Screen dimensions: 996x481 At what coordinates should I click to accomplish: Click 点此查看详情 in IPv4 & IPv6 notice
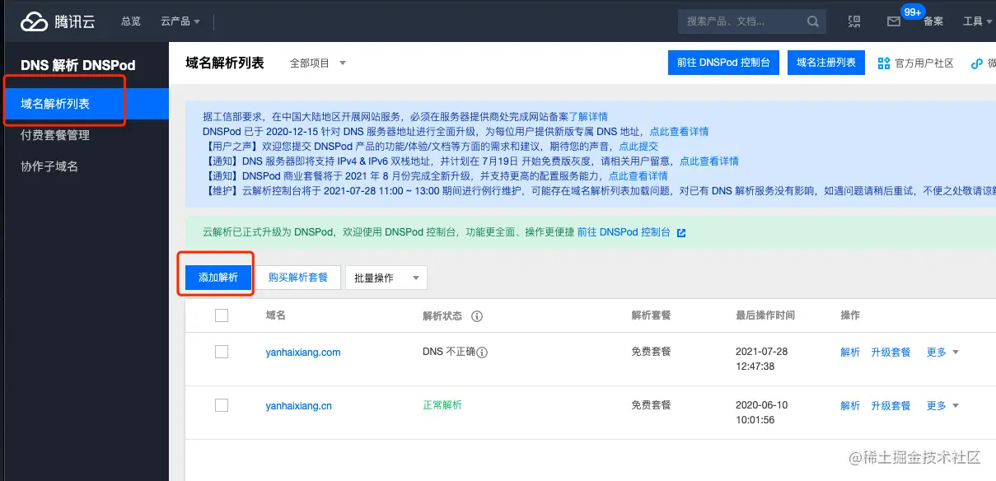pyautogui.click(x=709, y=161)
